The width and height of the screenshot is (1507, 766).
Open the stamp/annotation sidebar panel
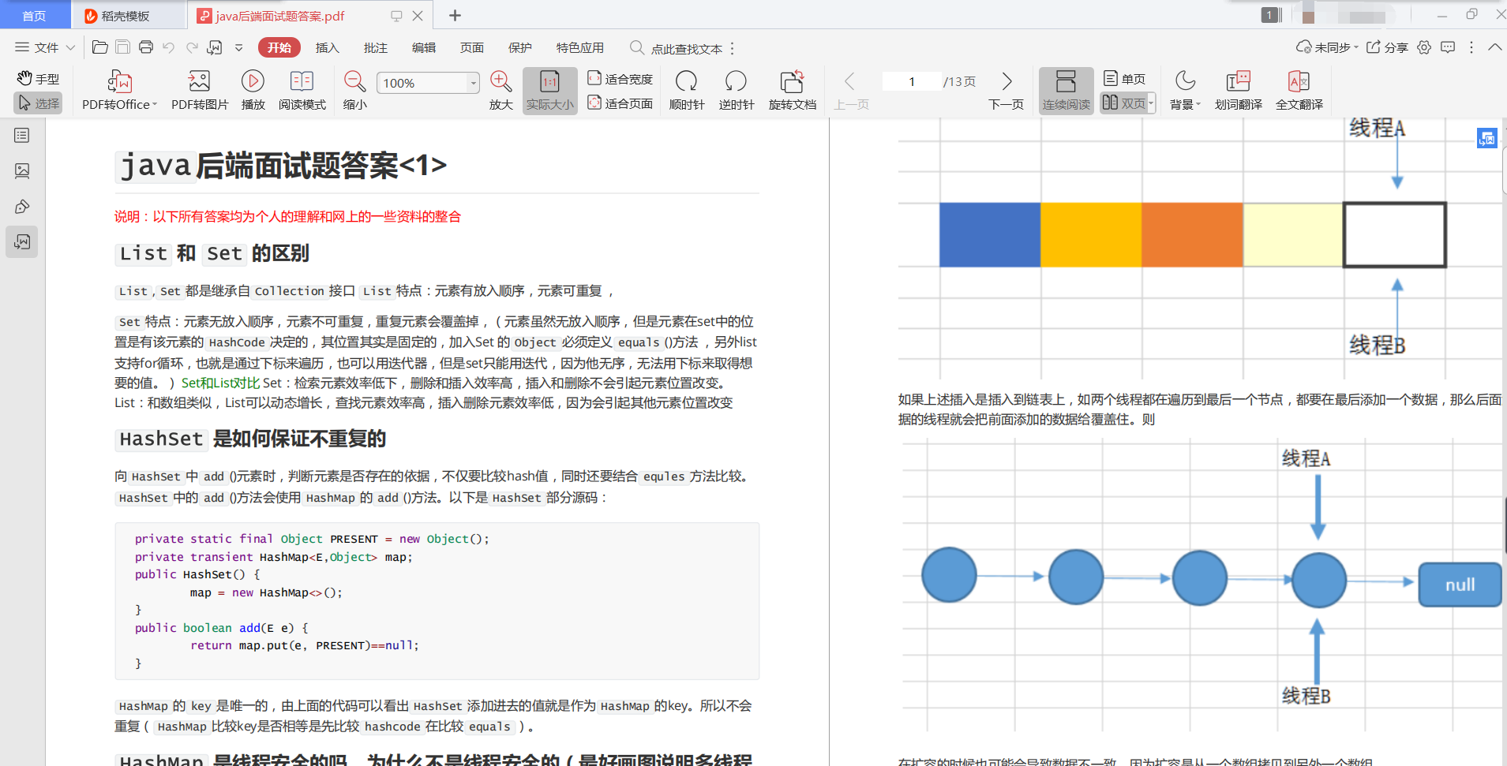click(x=22, y=207)
